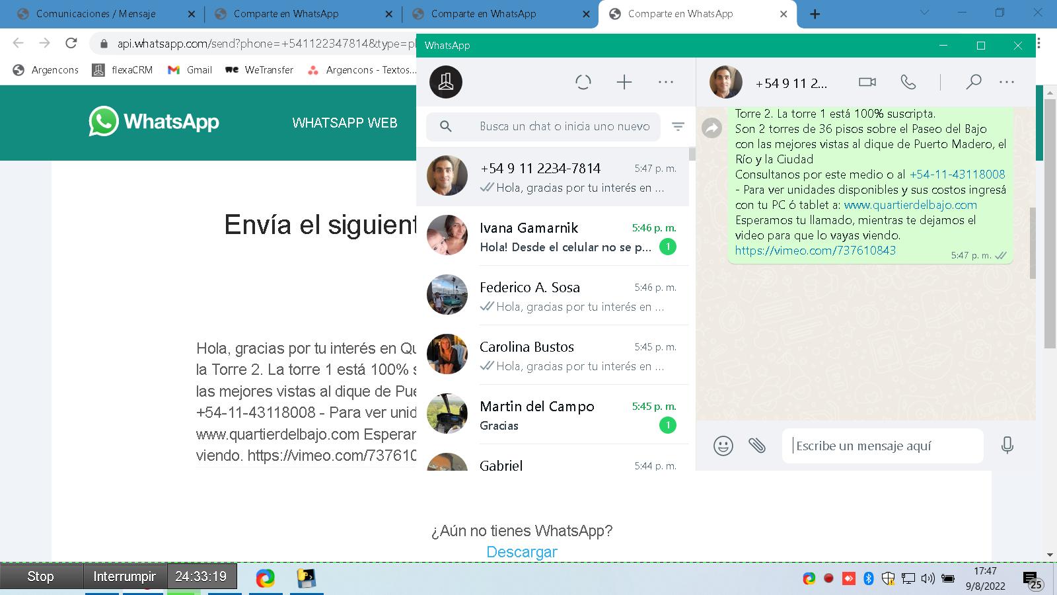Viewport: 1057px width, 595px height.
Task: Start a voice call with this contact
Action: tap(908, 82)
